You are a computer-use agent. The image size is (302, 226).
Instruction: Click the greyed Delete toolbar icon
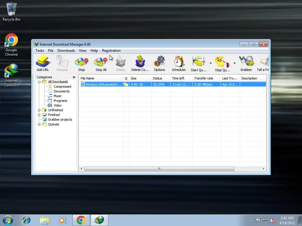point(121,64)
